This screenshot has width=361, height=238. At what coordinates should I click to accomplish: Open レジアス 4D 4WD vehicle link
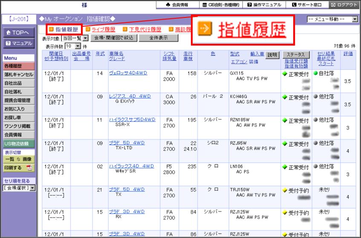(x=130, y=96)
